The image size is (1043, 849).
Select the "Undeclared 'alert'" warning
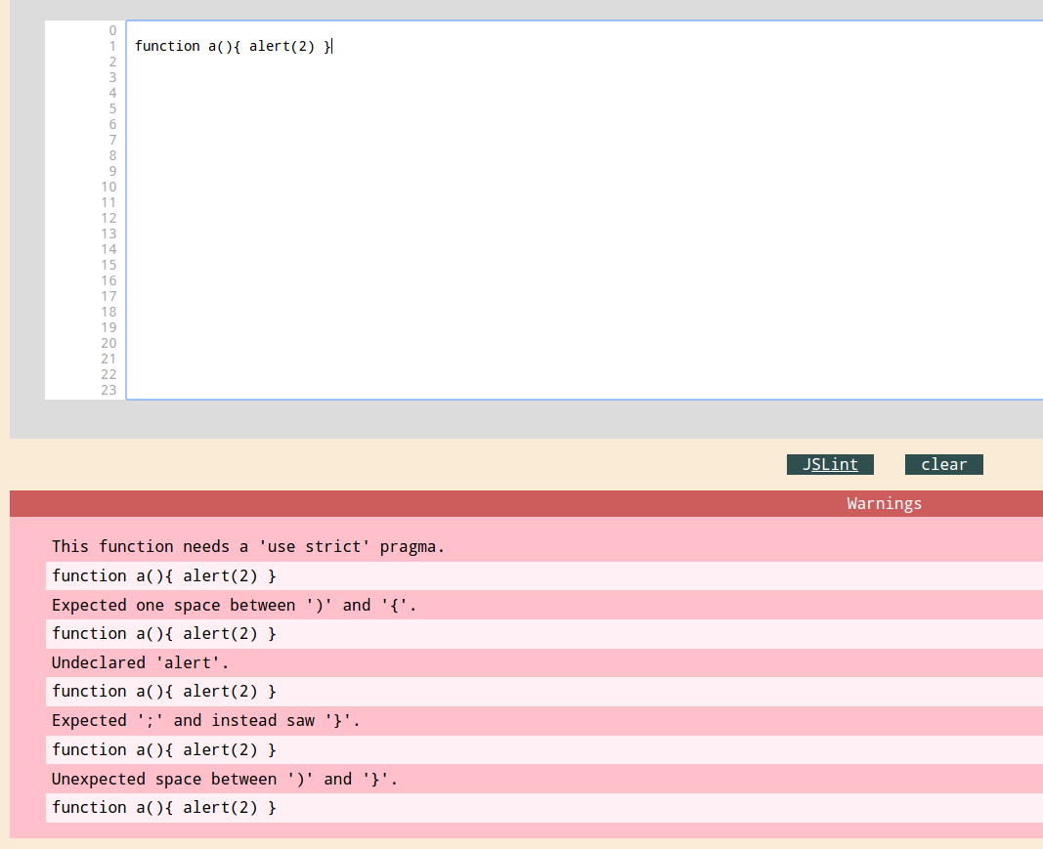(x=141, y=662)
